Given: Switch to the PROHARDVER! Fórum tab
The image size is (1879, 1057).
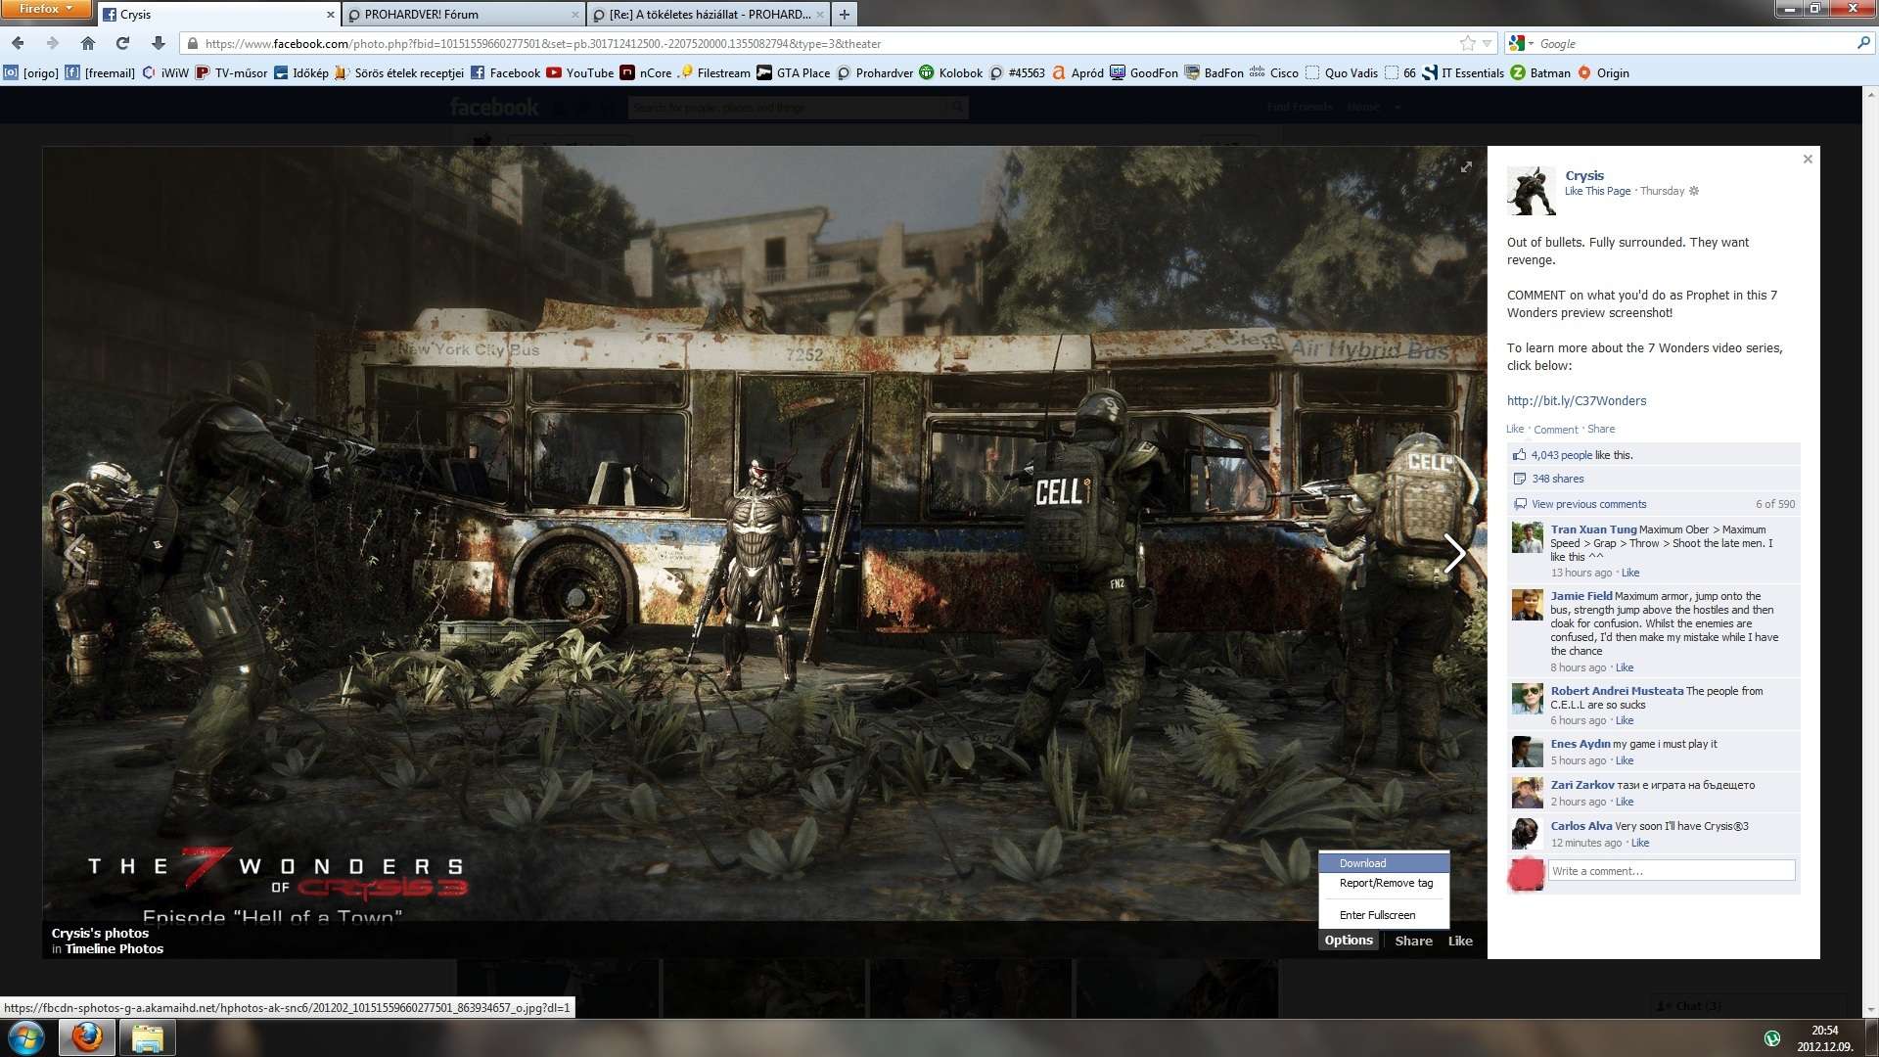Looking at the screenshot, I should point(465,15).
